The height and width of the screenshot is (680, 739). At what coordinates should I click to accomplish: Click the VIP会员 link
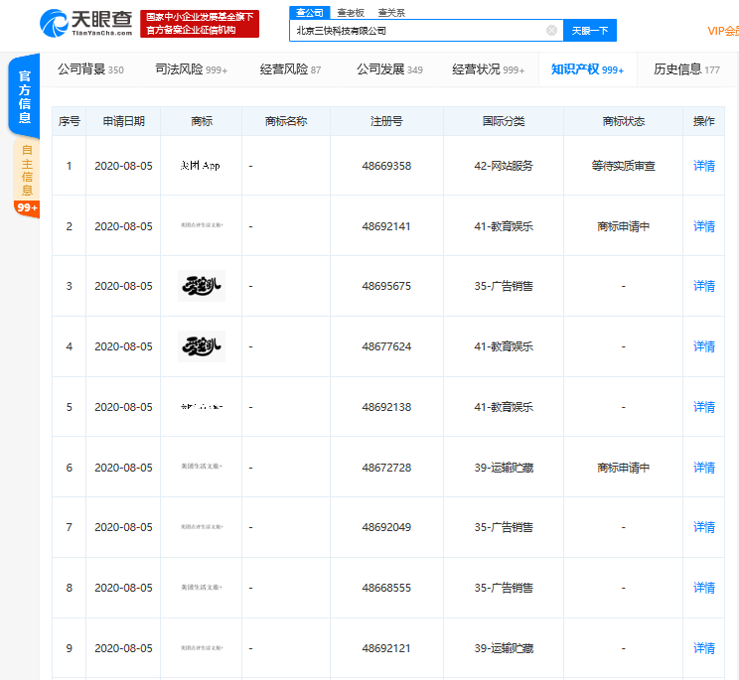[x=722, y=31]
